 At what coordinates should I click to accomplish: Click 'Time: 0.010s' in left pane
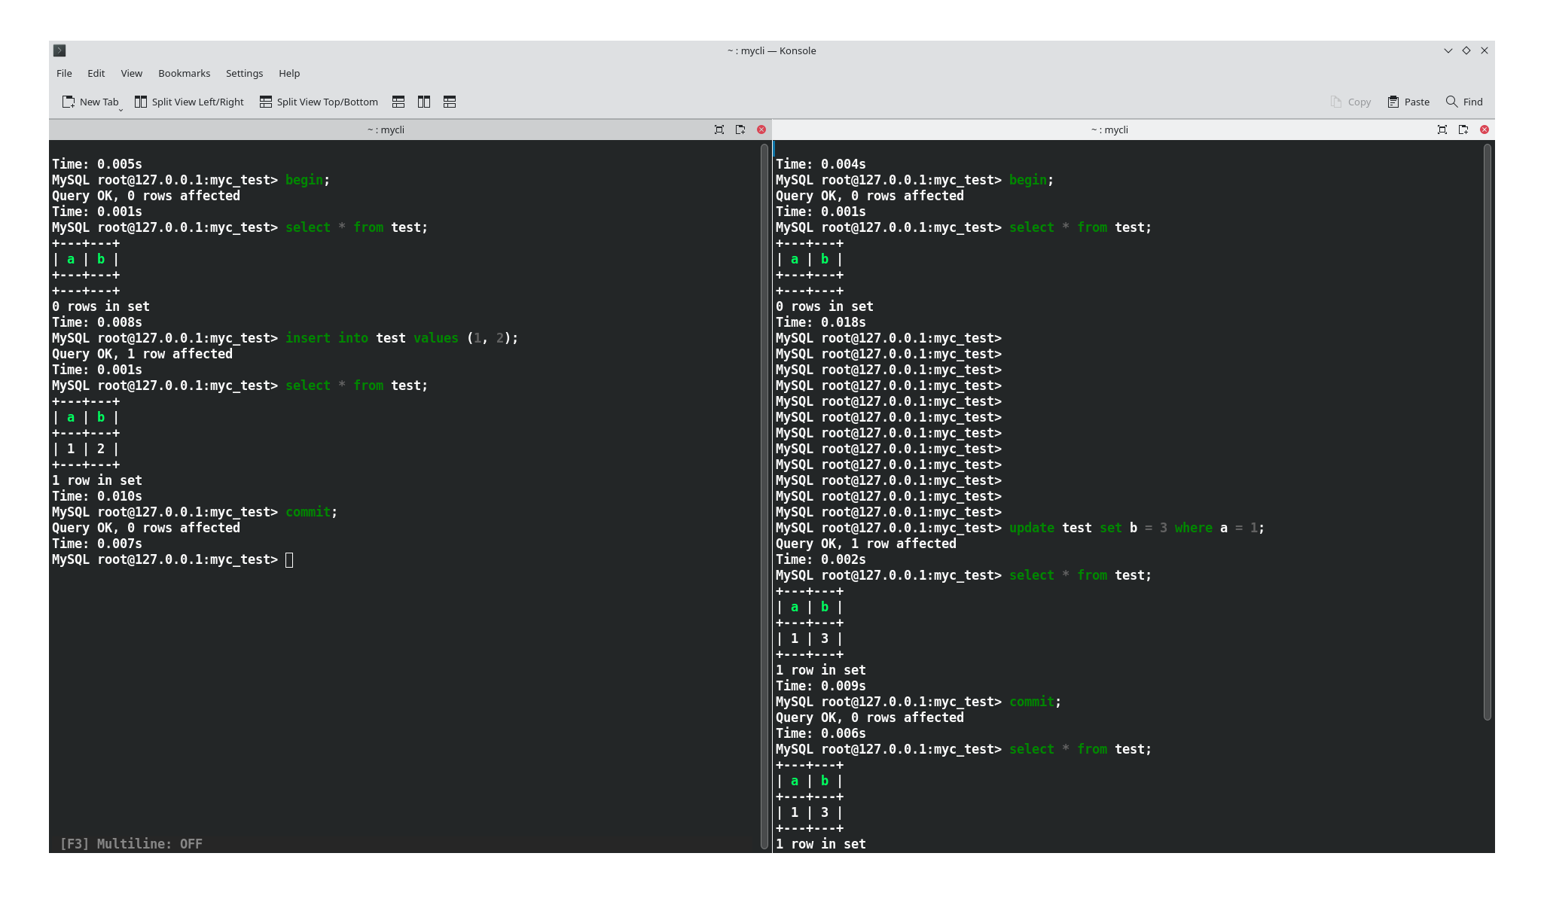[x=97, y=496]
